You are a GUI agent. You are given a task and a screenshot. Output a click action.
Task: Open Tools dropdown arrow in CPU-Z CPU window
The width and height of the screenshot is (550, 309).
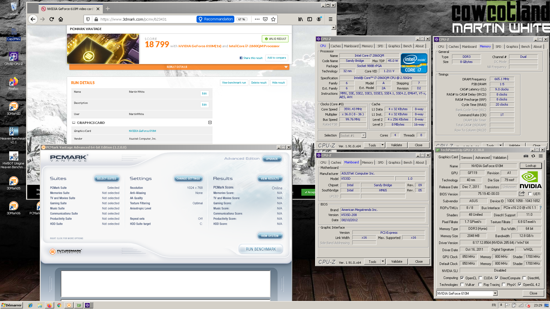coord(382,145)
